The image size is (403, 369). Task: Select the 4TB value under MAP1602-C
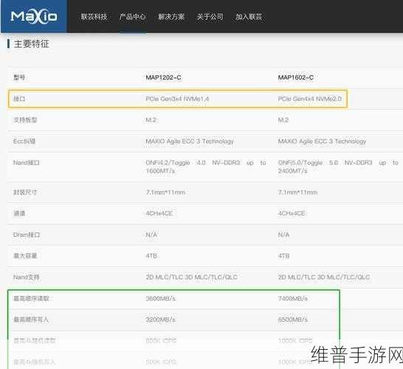284,256
